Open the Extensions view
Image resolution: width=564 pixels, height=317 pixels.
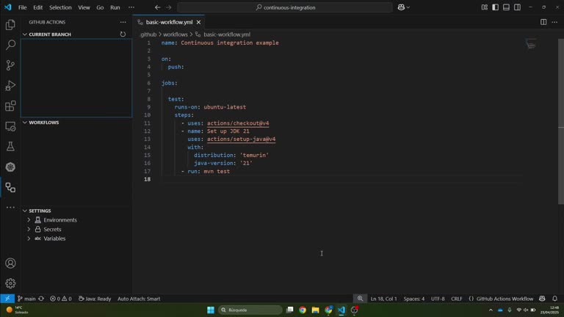(10, 106)
